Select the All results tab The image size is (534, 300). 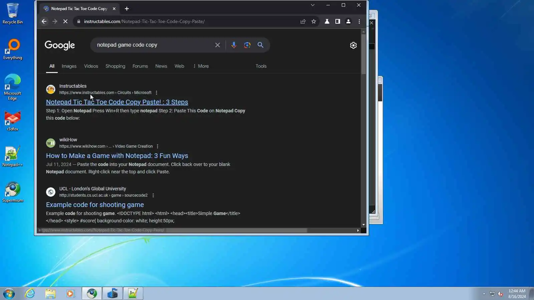[52, 66]
